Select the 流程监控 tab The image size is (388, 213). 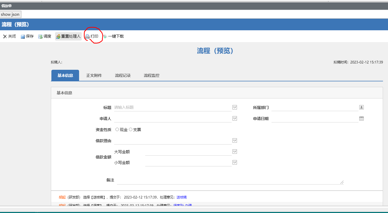pos(152,76)
